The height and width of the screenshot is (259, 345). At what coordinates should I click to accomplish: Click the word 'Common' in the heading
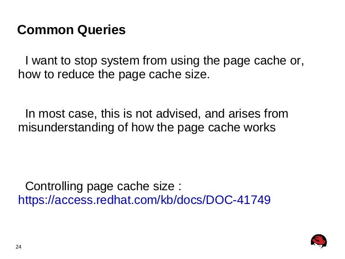[45, 29]
